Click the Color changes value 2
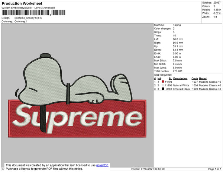The width and height of the screenshot is (223, 172). pos(174,29)
